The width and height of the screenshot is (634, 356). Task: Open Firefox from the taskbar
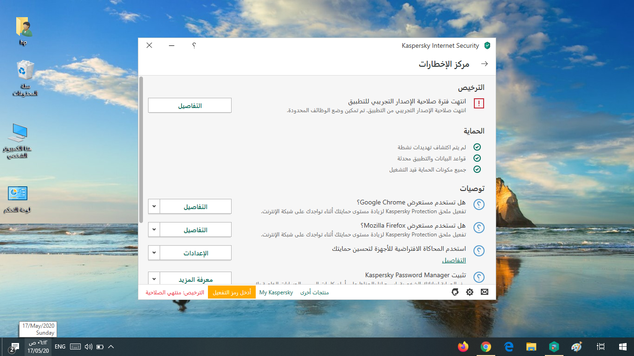pyautogui.click(x=463, y=346)
